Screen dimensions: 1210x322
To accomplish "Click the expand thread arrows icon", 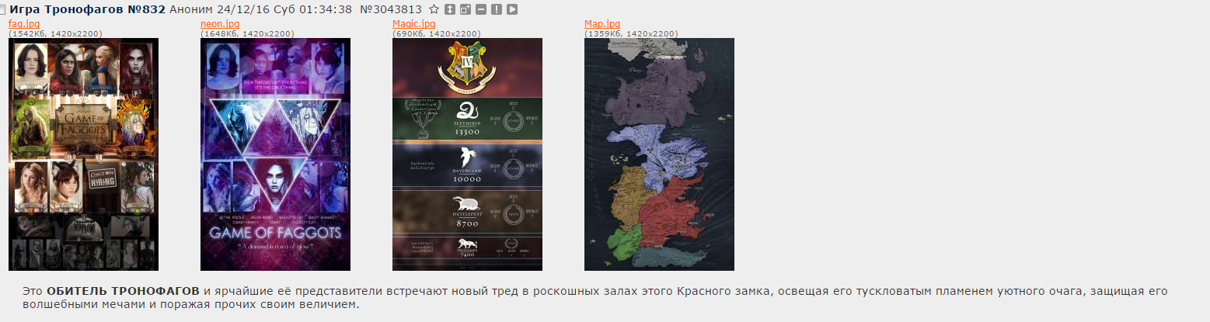I will [x=450, y=9].
